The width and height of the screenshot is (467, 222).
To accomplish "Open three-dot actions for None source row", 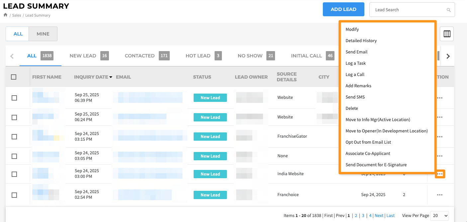I will [x=440, y=156].
